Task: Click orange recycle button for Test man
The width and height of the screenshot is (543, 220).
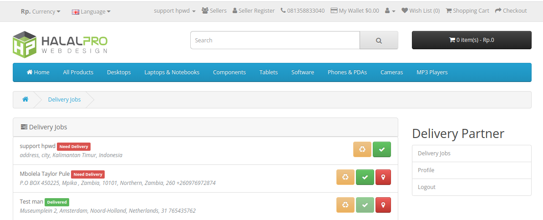Action: (x=345, y=205)
